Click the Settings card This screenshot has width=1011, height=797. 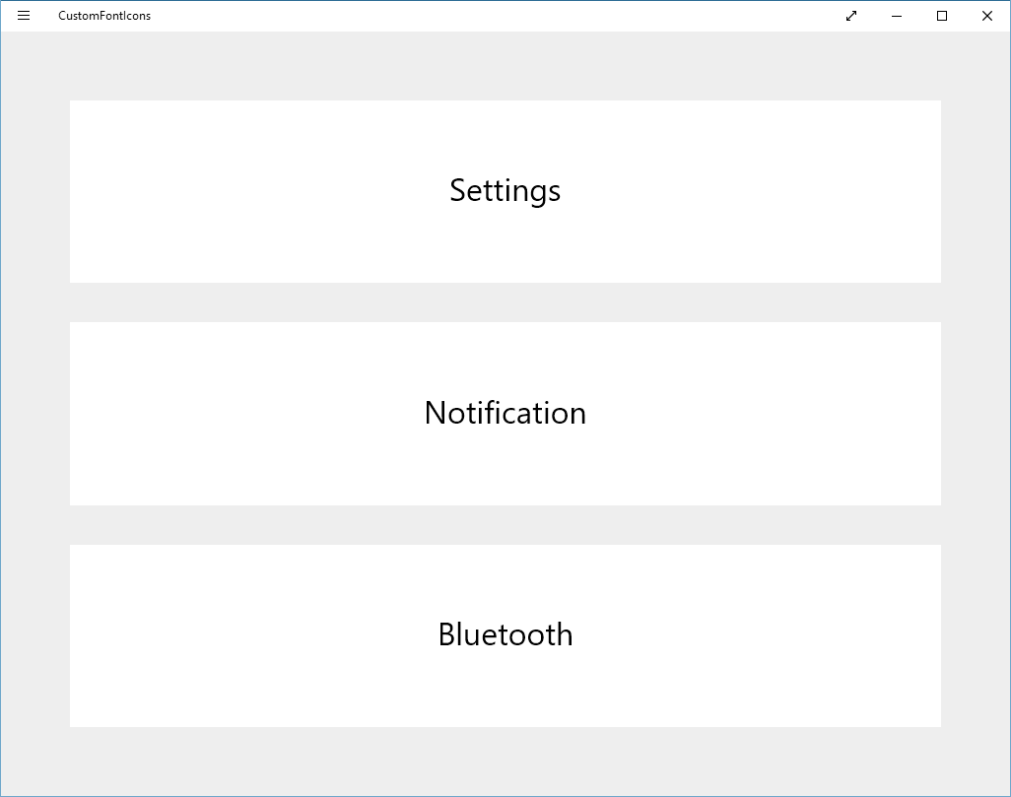point(505,191)
